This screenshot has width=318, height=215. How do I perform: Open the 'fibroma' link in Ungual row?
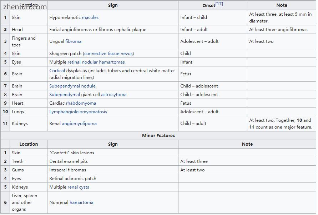pos(73,41)
